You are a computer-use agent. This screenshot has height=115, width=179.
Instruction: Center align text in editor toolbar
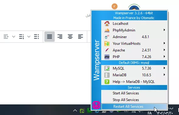70,37
